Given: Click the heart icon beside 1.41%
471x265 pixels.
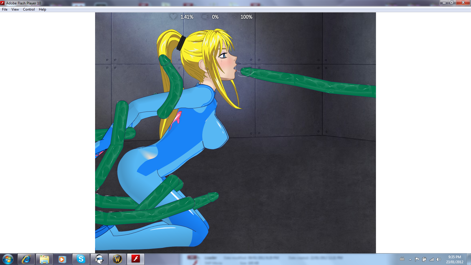Looking at the screenshot, I should coord(173,17).
